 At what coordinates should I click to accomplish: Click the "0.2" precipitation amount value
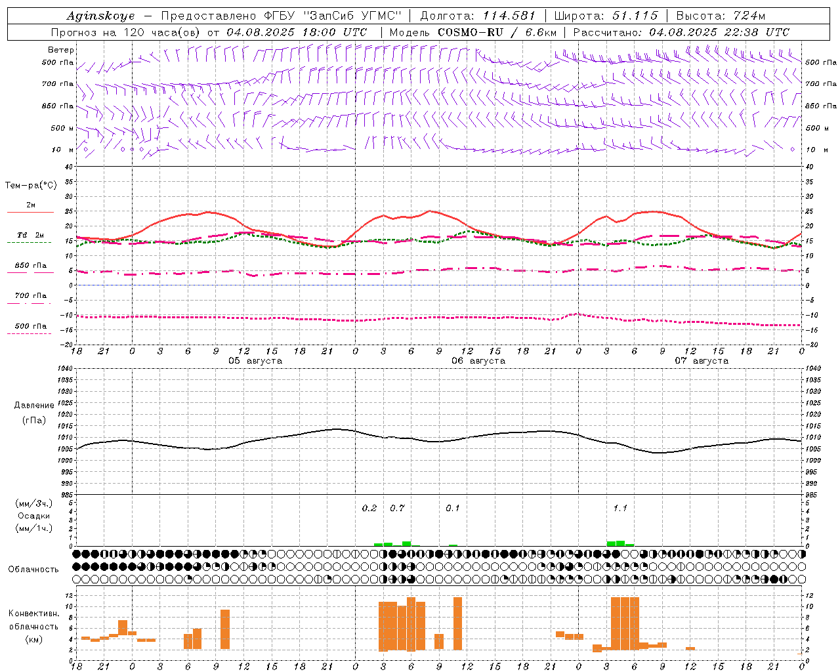[369, 508]
